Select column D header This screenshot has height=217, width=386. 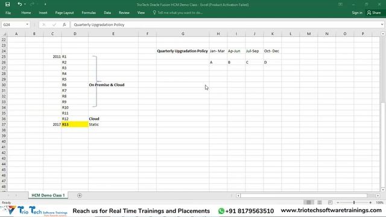[x=75, y=34]
